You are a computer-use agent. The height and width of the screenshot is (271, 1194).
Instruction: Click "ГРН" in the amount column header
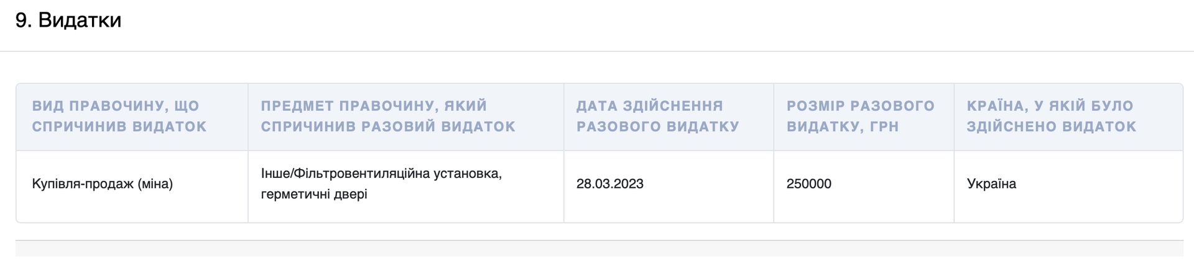pyautogui.click(x=884, y=127)
